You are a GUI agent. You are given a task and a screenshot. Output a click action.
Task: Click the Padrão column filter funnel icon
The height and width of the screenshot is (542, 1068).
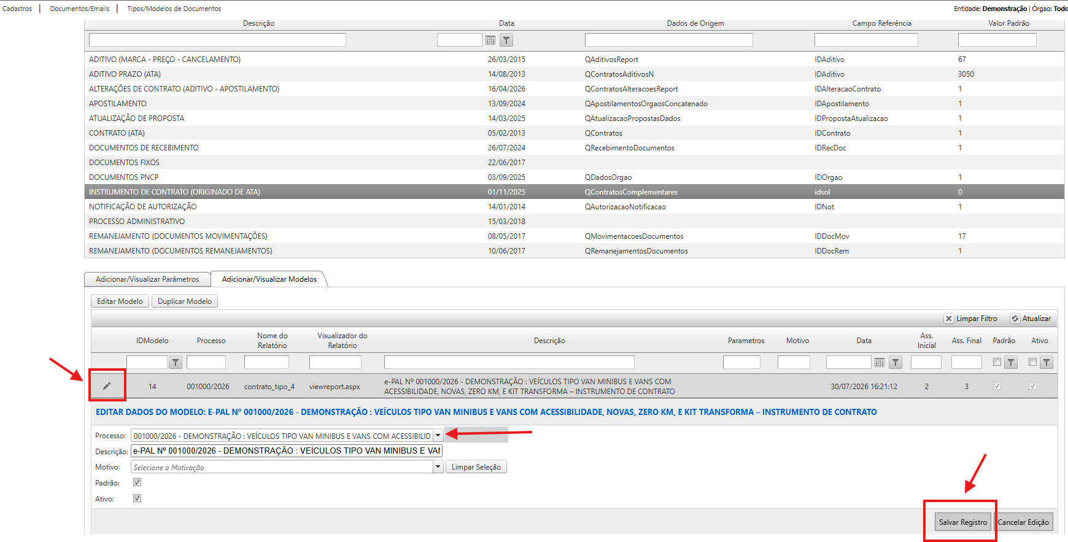[x=1011, y=362]
